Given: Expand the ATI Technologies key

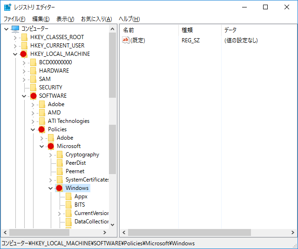Looking at the screenshot, I should pos(33,121).
